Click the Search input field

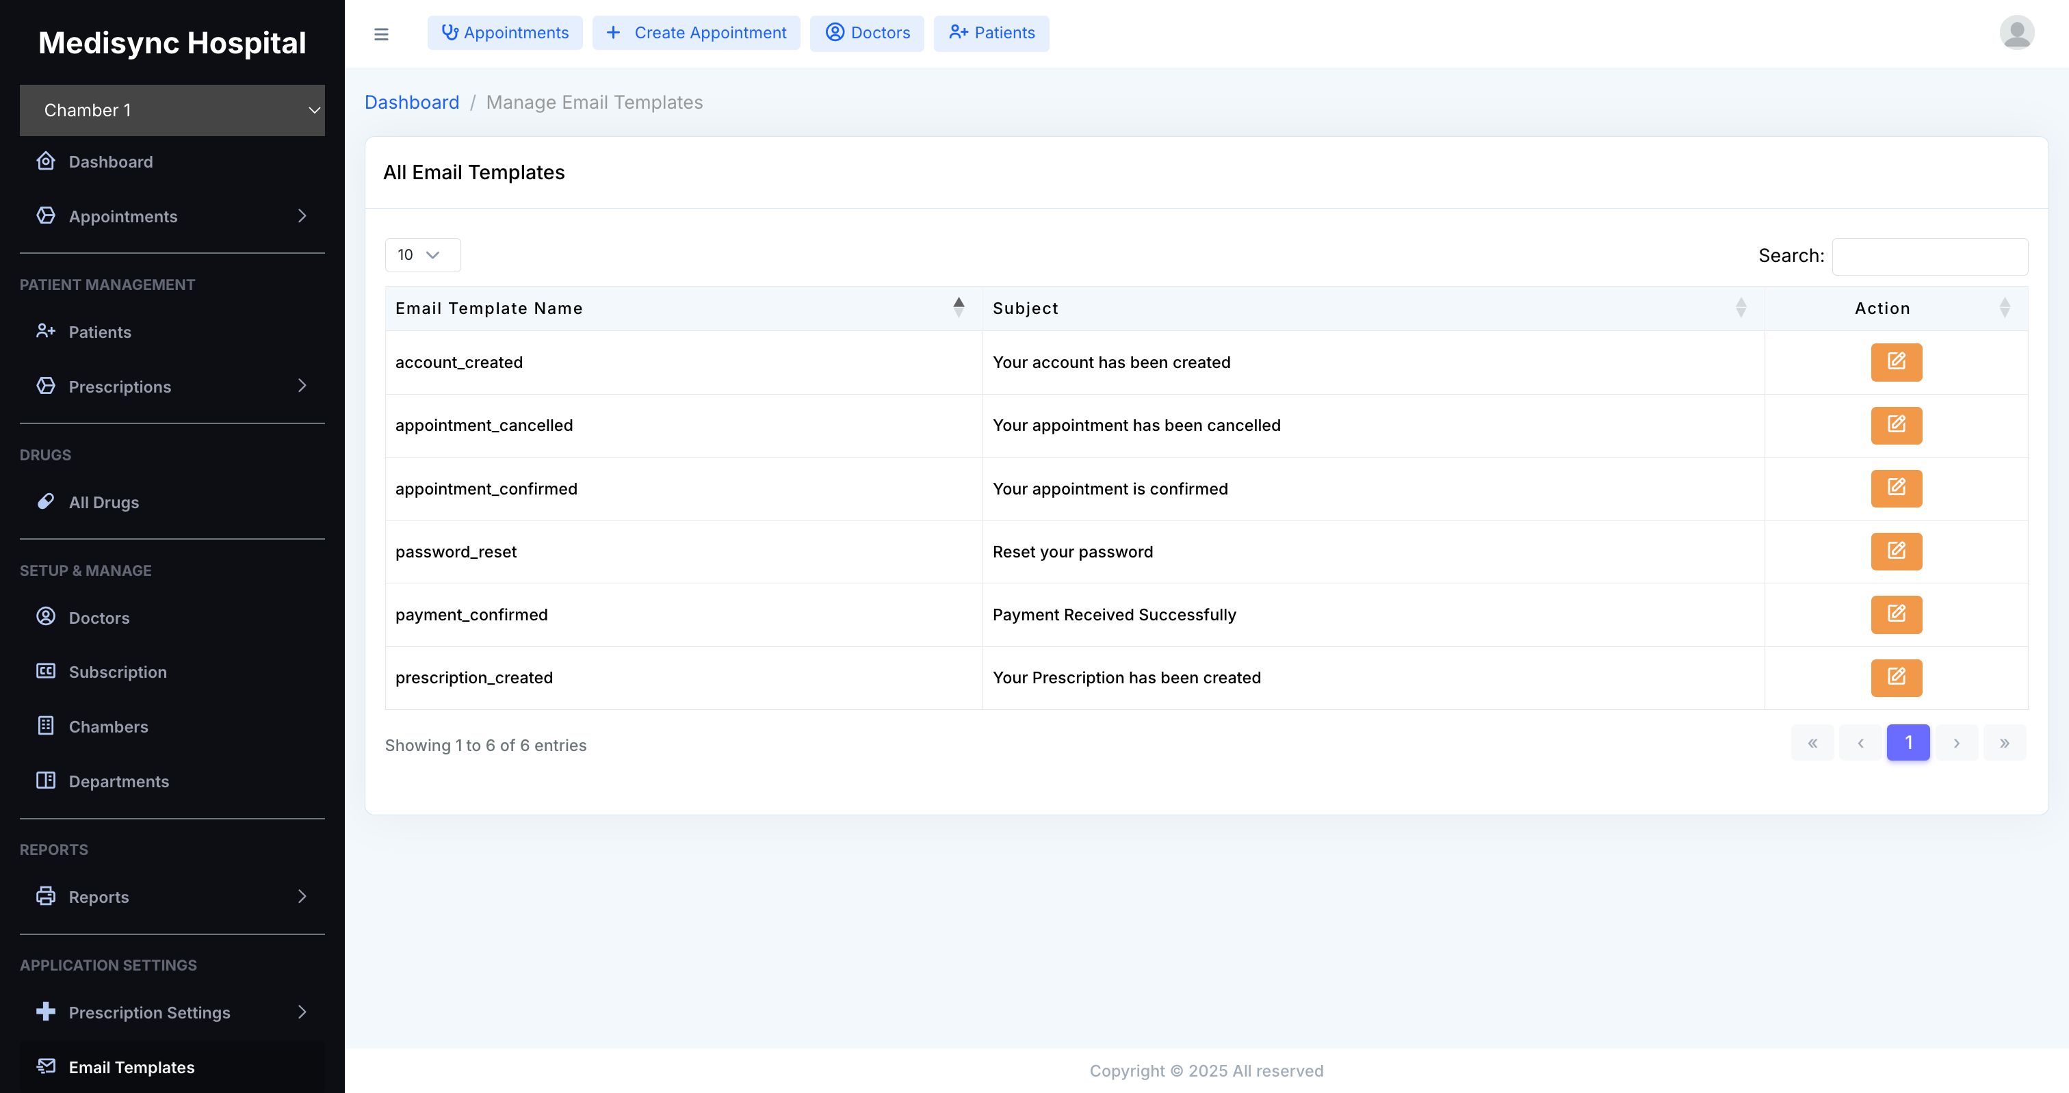coord(1929,256)
